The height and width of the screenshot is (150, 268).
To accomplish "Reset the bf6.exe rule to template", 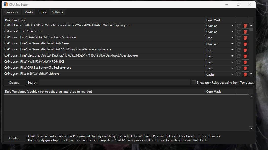I will click(239, 44).
